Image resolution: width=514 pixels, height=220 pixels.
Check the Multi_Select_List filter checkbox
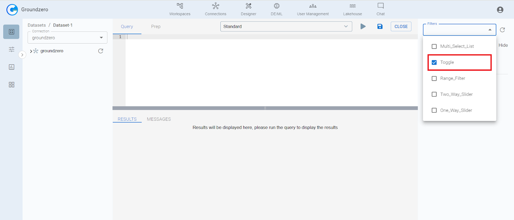[x=434, y=46]
